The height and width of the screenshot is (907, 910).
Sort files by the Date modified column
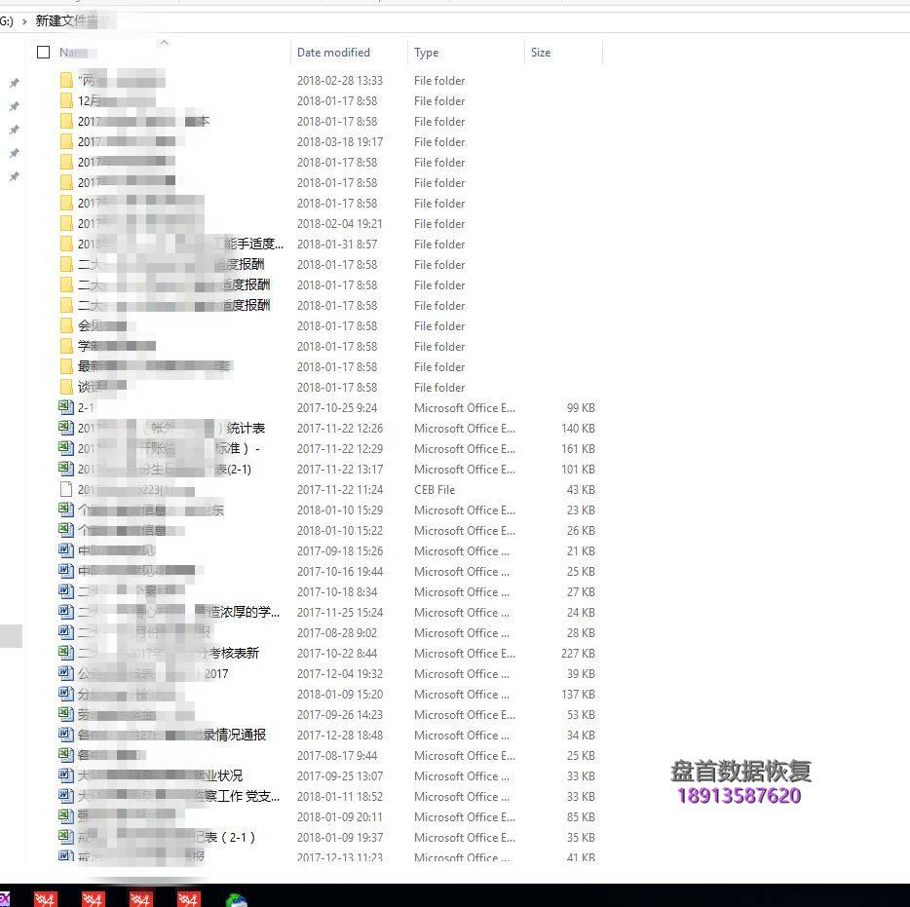point(336,53)
